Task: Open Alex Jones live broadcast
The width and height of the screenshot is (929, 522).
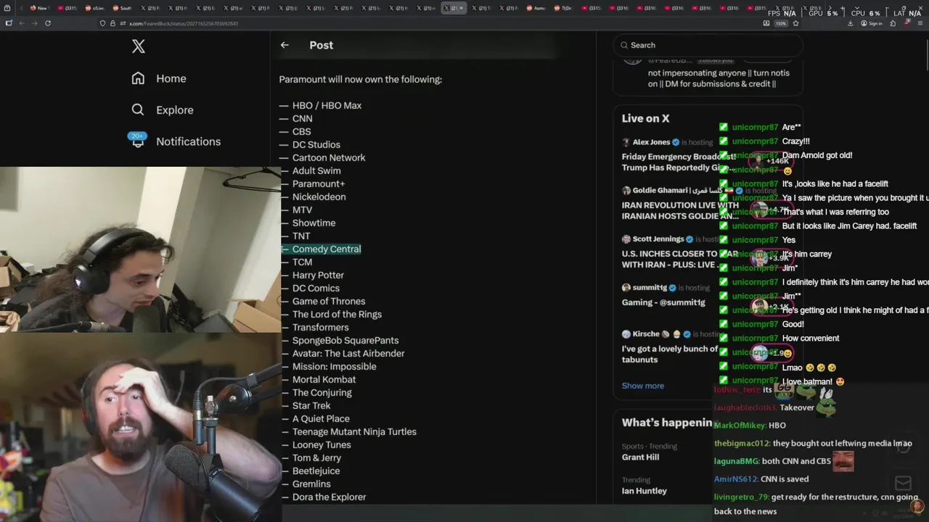Action: [x=679, y=155]
